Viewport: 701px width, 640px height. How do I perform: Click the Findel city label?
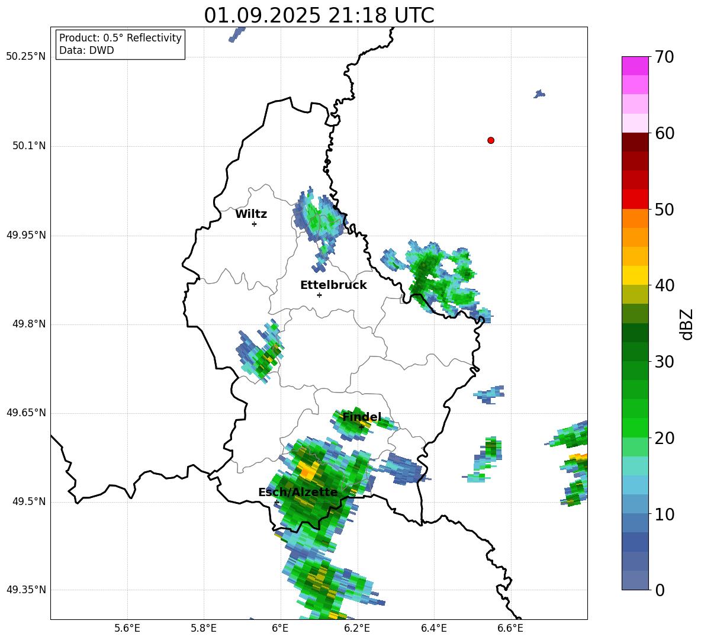pos(361,417)
